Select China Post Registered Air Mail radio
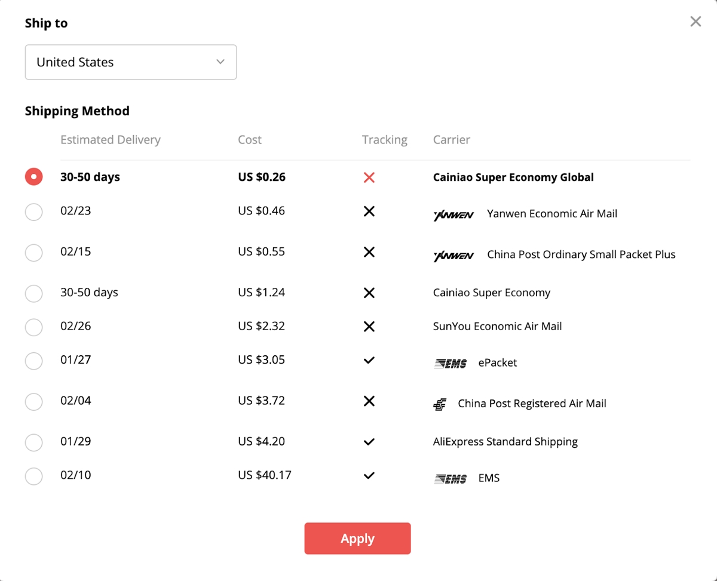717x581 pixels. coord(33,402)
